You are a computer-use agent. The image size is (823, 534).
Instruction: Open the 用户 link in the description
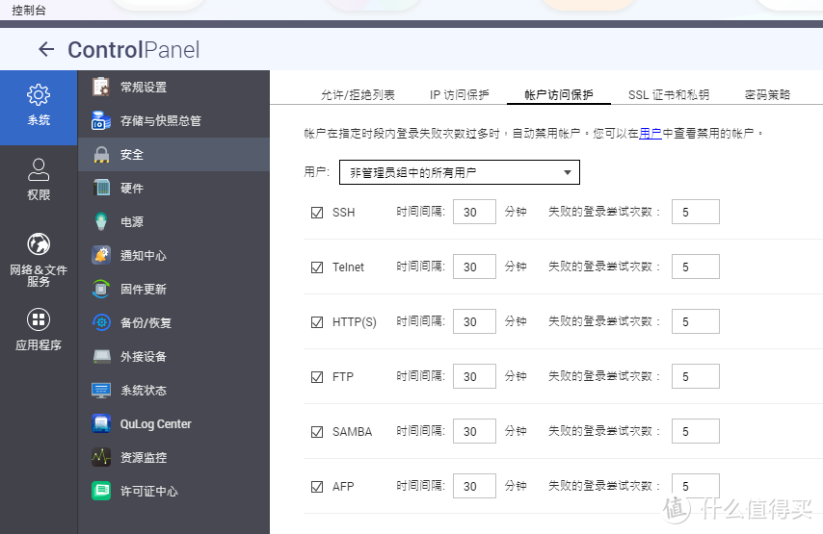click(650, 134)
